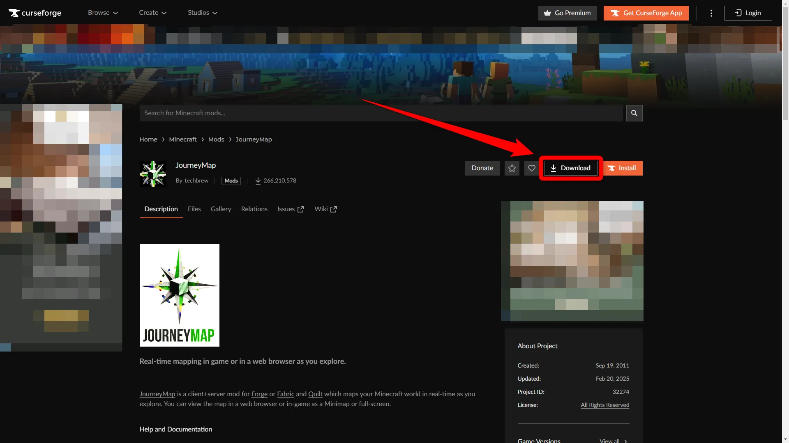Click the Go Premium button
789x443 pixels.
click(567, 13)
